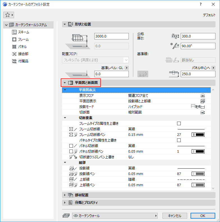220x222 pixels.
Task: Click the ハイブリッド projection mode icon
Action: pos(198,107)
